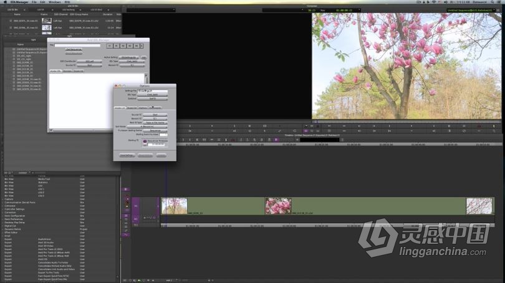Click the Spotlight search icon in menu bar

(493, 2)
